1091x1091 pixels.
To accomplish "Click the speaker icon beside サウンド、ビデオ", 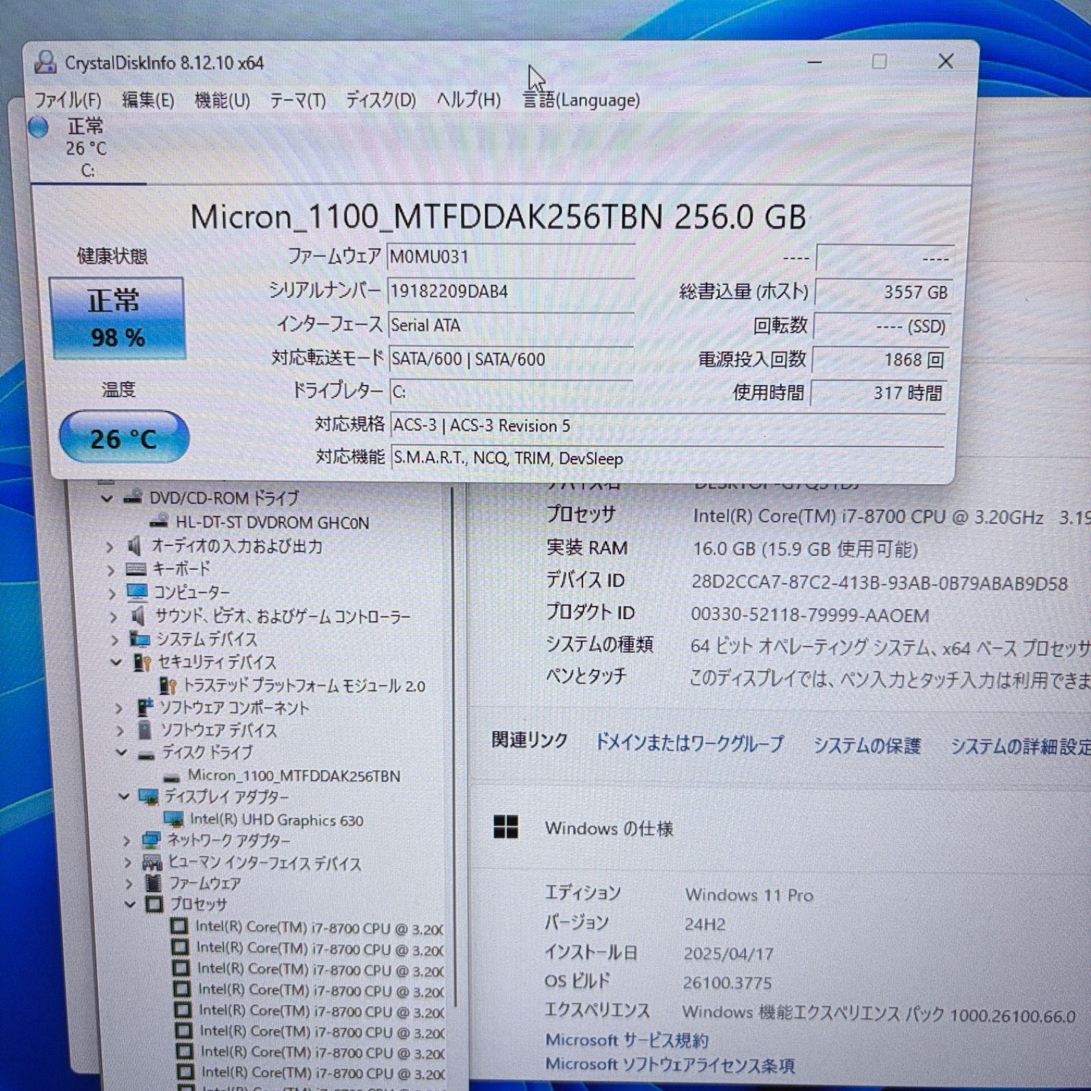I will (139, 616).
